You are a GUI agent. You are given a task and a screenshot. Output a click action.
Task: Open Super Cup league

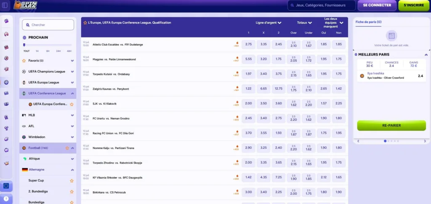coord(36,180)
